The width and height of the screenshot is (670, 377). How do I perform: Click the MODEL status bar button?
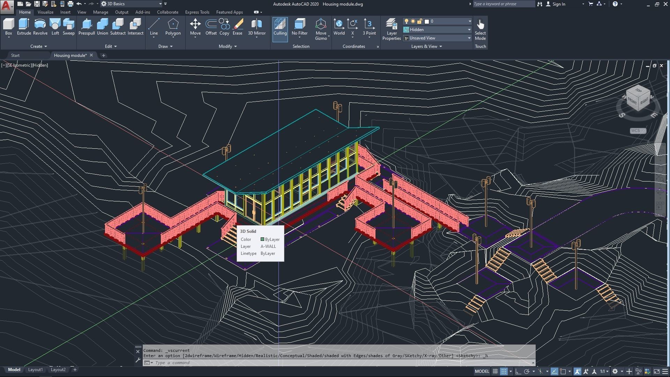pyautogui.click(x=482, y=371)
